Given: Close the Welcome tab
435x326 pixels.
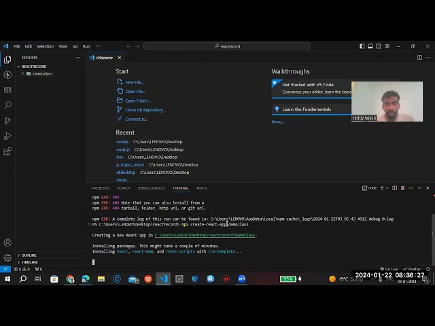Looking at the screenshot, I should pyautogui.click(x=120, y=58).
